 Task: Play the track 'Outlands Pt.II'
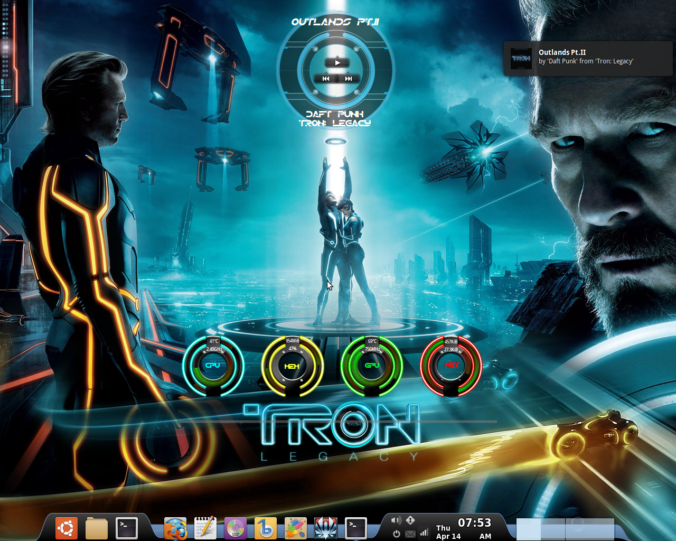coord(337,62)
